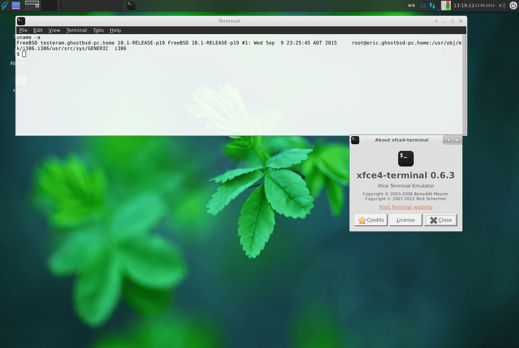Screen dimensions: 519x348
Task: Open the Tabs menu in Terminal
Action: (x=98, y=30)
